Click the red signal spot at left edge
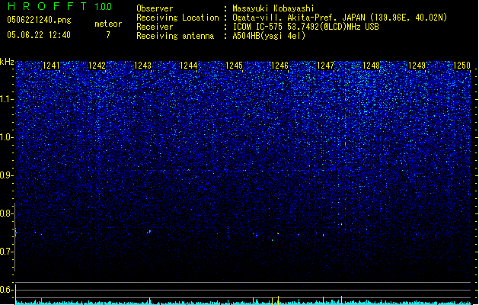Screen dimensions: 479x305 15,233
